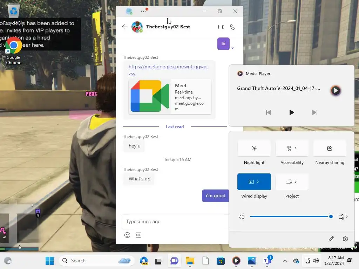
Task: Click the weather widget at taskbar left
Action: [8, 261]
